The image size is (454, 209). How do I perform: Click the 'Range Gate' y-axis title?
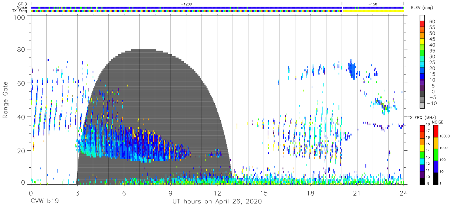point(6,100)
